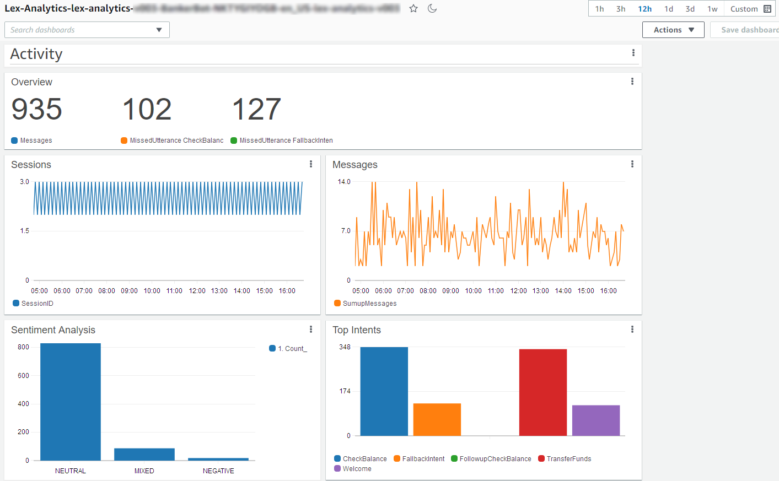Open the Overview widget options menu

[632, 82]
